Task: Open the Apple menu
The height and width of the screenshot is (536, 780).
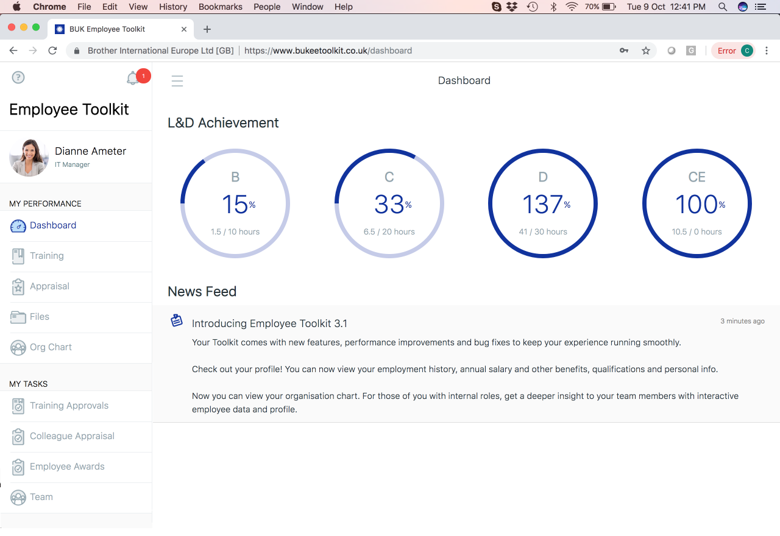Action: [x=16, y=7]
